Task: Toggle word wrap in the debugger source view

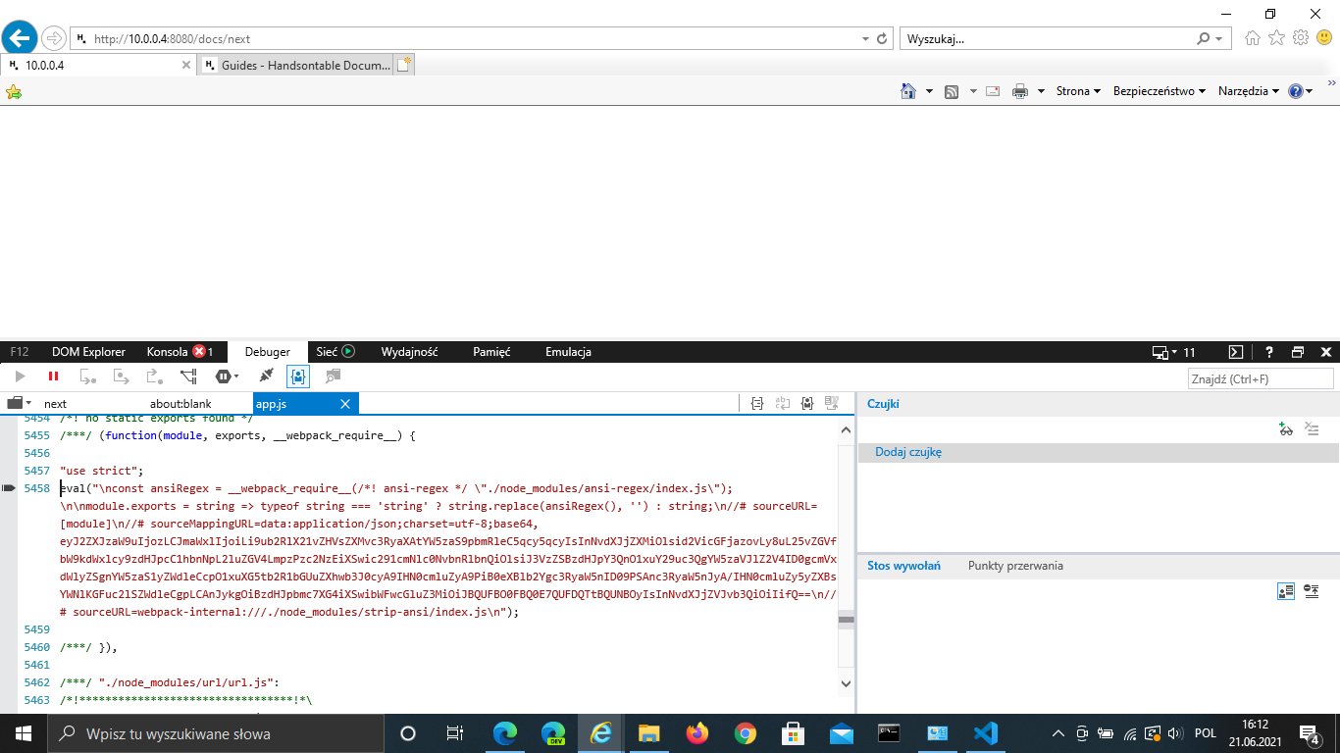Action: [783, 403]
